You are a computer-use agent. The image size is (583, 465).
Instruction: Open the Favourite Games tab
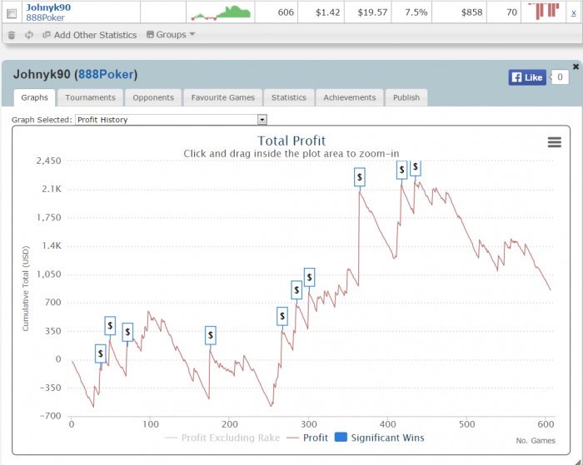[222, 97]
